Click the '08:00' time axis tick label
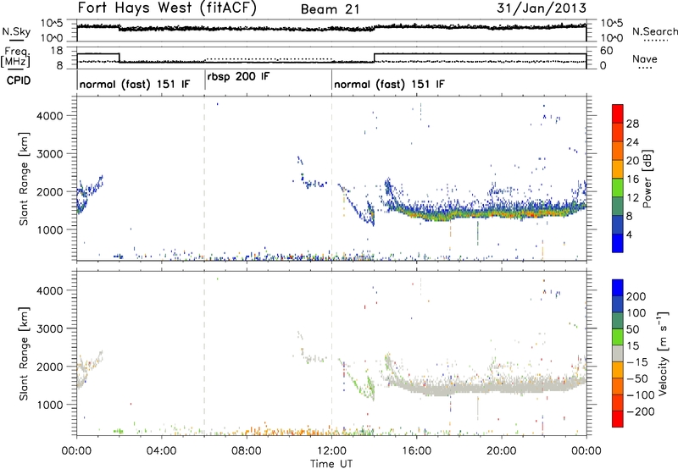678x469 pixels. click(247, 451)
